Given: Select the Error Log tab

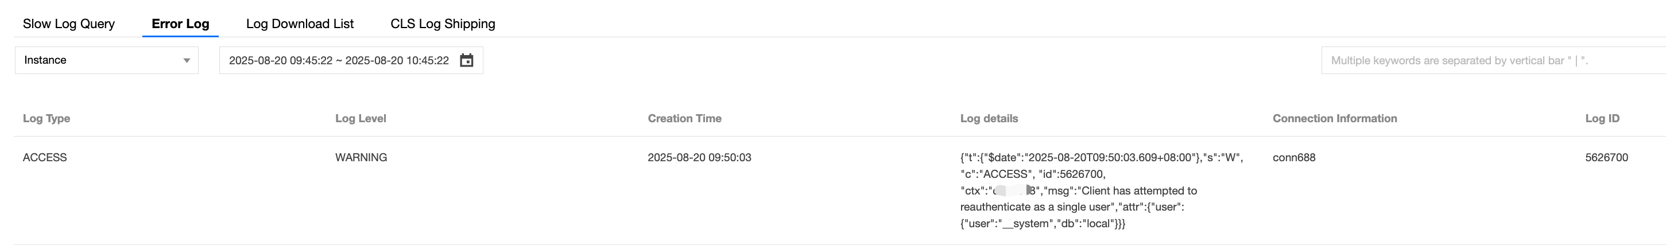Looking at the screenshot, I should (x=180, y=24).
